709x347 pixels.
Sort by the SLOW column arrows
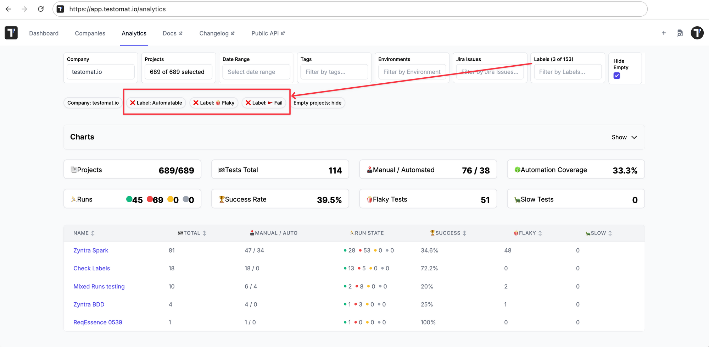pyautogui.click(x=610, y=233)
